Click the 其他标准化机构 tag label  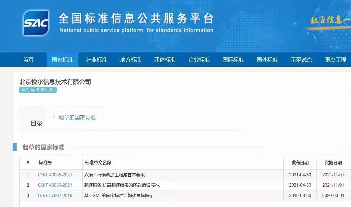(38, 90)
